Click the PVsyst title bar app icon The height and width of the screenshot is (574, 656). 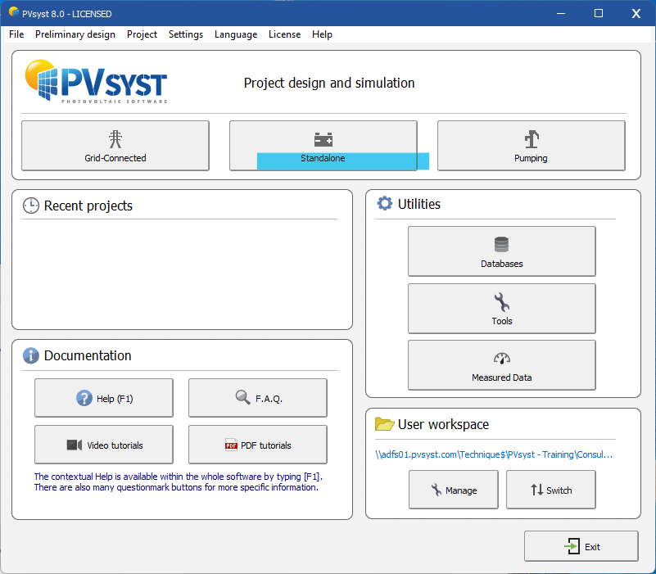pyautogui.click(x=14, y=11)
